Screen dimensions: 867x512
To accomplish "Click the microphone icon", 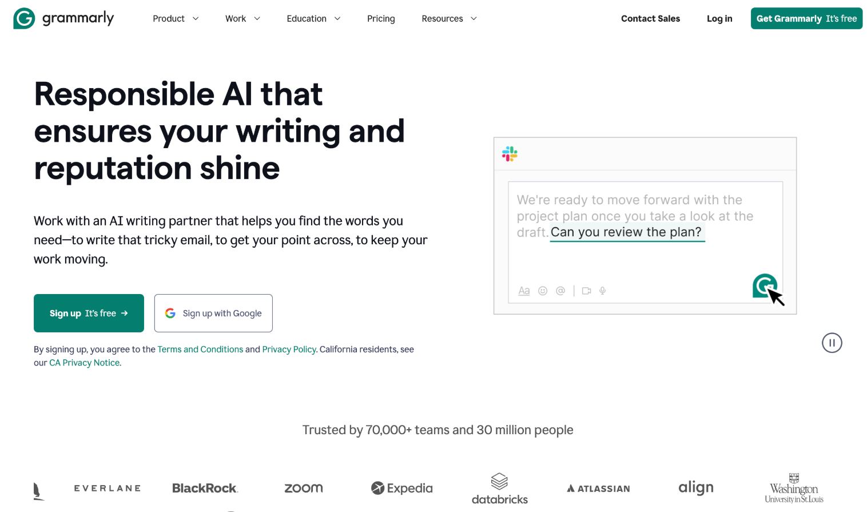I will point(602,291).
